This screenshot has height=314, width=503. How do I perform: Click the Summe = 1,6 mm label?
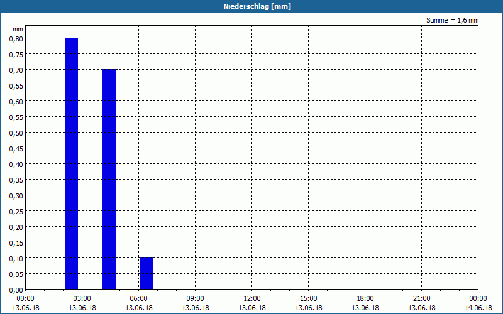(452, 20)
